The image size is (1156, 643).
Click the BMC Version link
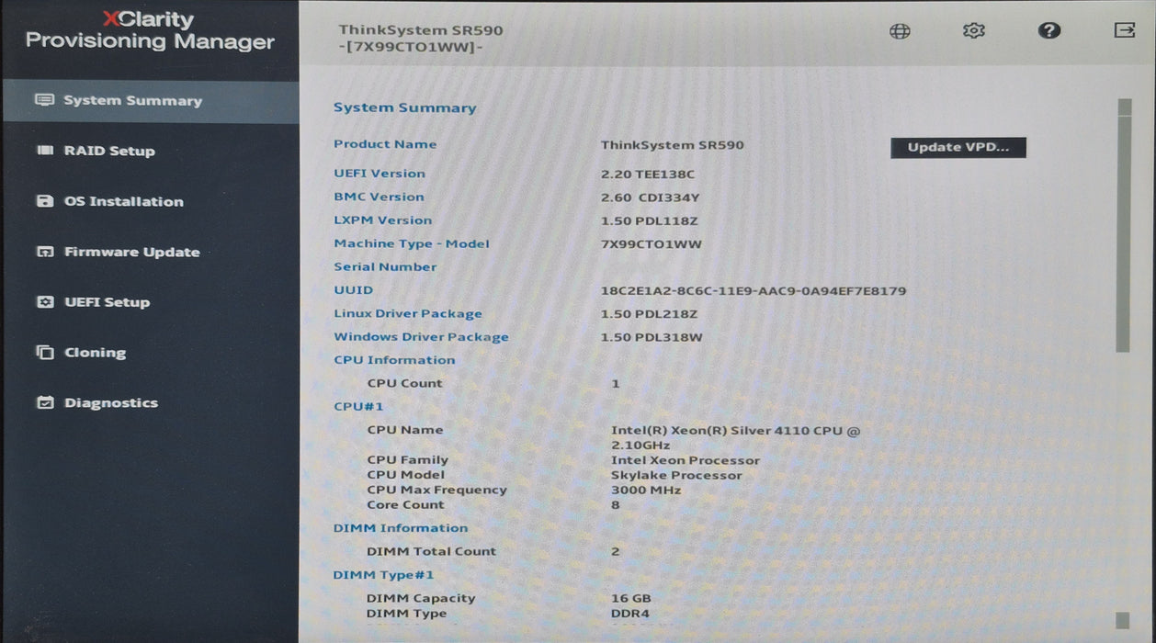click(x=378, y=197)
